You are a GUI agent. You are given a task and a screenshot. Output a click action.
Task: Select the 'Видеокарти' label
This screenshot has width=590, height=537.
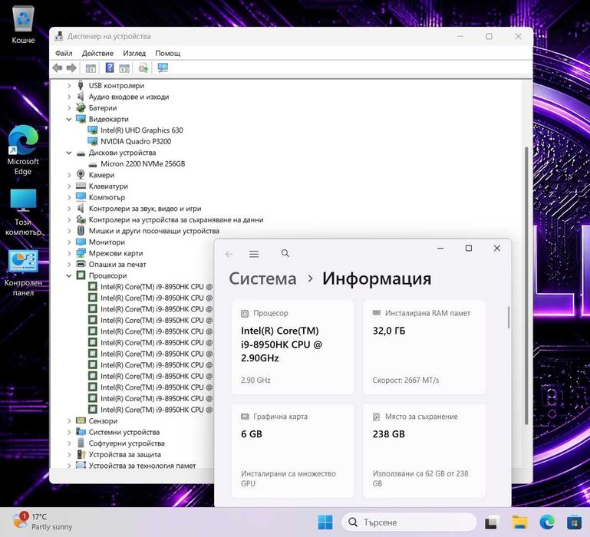tap(109, 120)
